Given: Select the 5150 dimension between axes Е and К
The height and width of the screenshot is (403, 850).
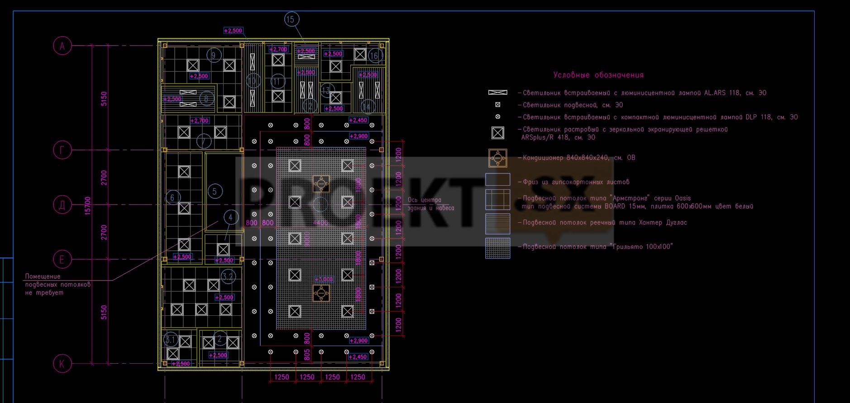Looking at the screenshot, I should click(104, 312).
